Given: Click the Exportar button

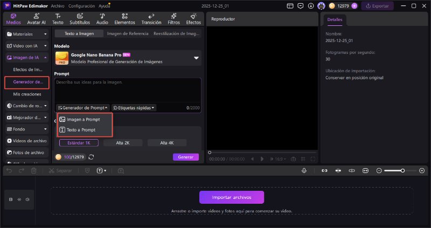Looking at the screenshot, I should tap(377, 6).
